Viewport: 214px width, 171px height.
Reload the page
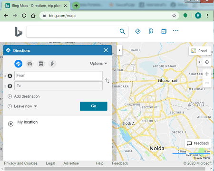(x=24, y=16)
